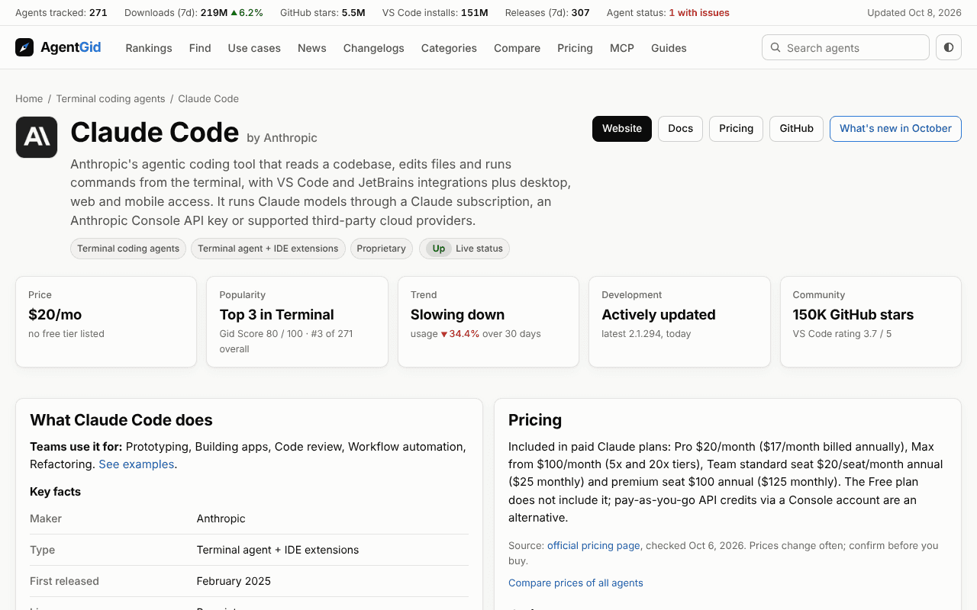Image resolution: width=977 pixels, height=610 pixels.
Task: Select the Proprietary tag chip
Action: click(382, 249)
